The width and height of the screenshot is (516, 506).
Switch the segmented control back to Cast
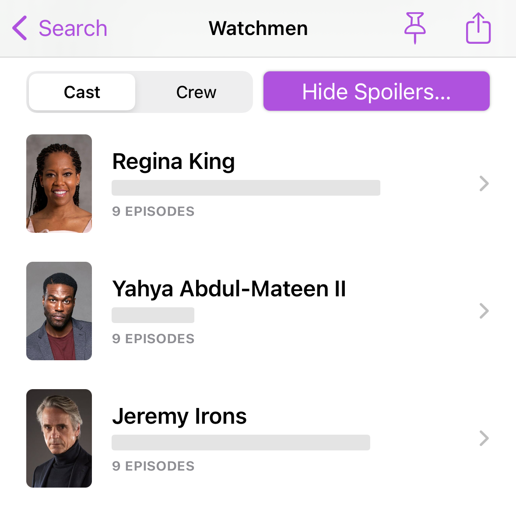click(81, 92)
